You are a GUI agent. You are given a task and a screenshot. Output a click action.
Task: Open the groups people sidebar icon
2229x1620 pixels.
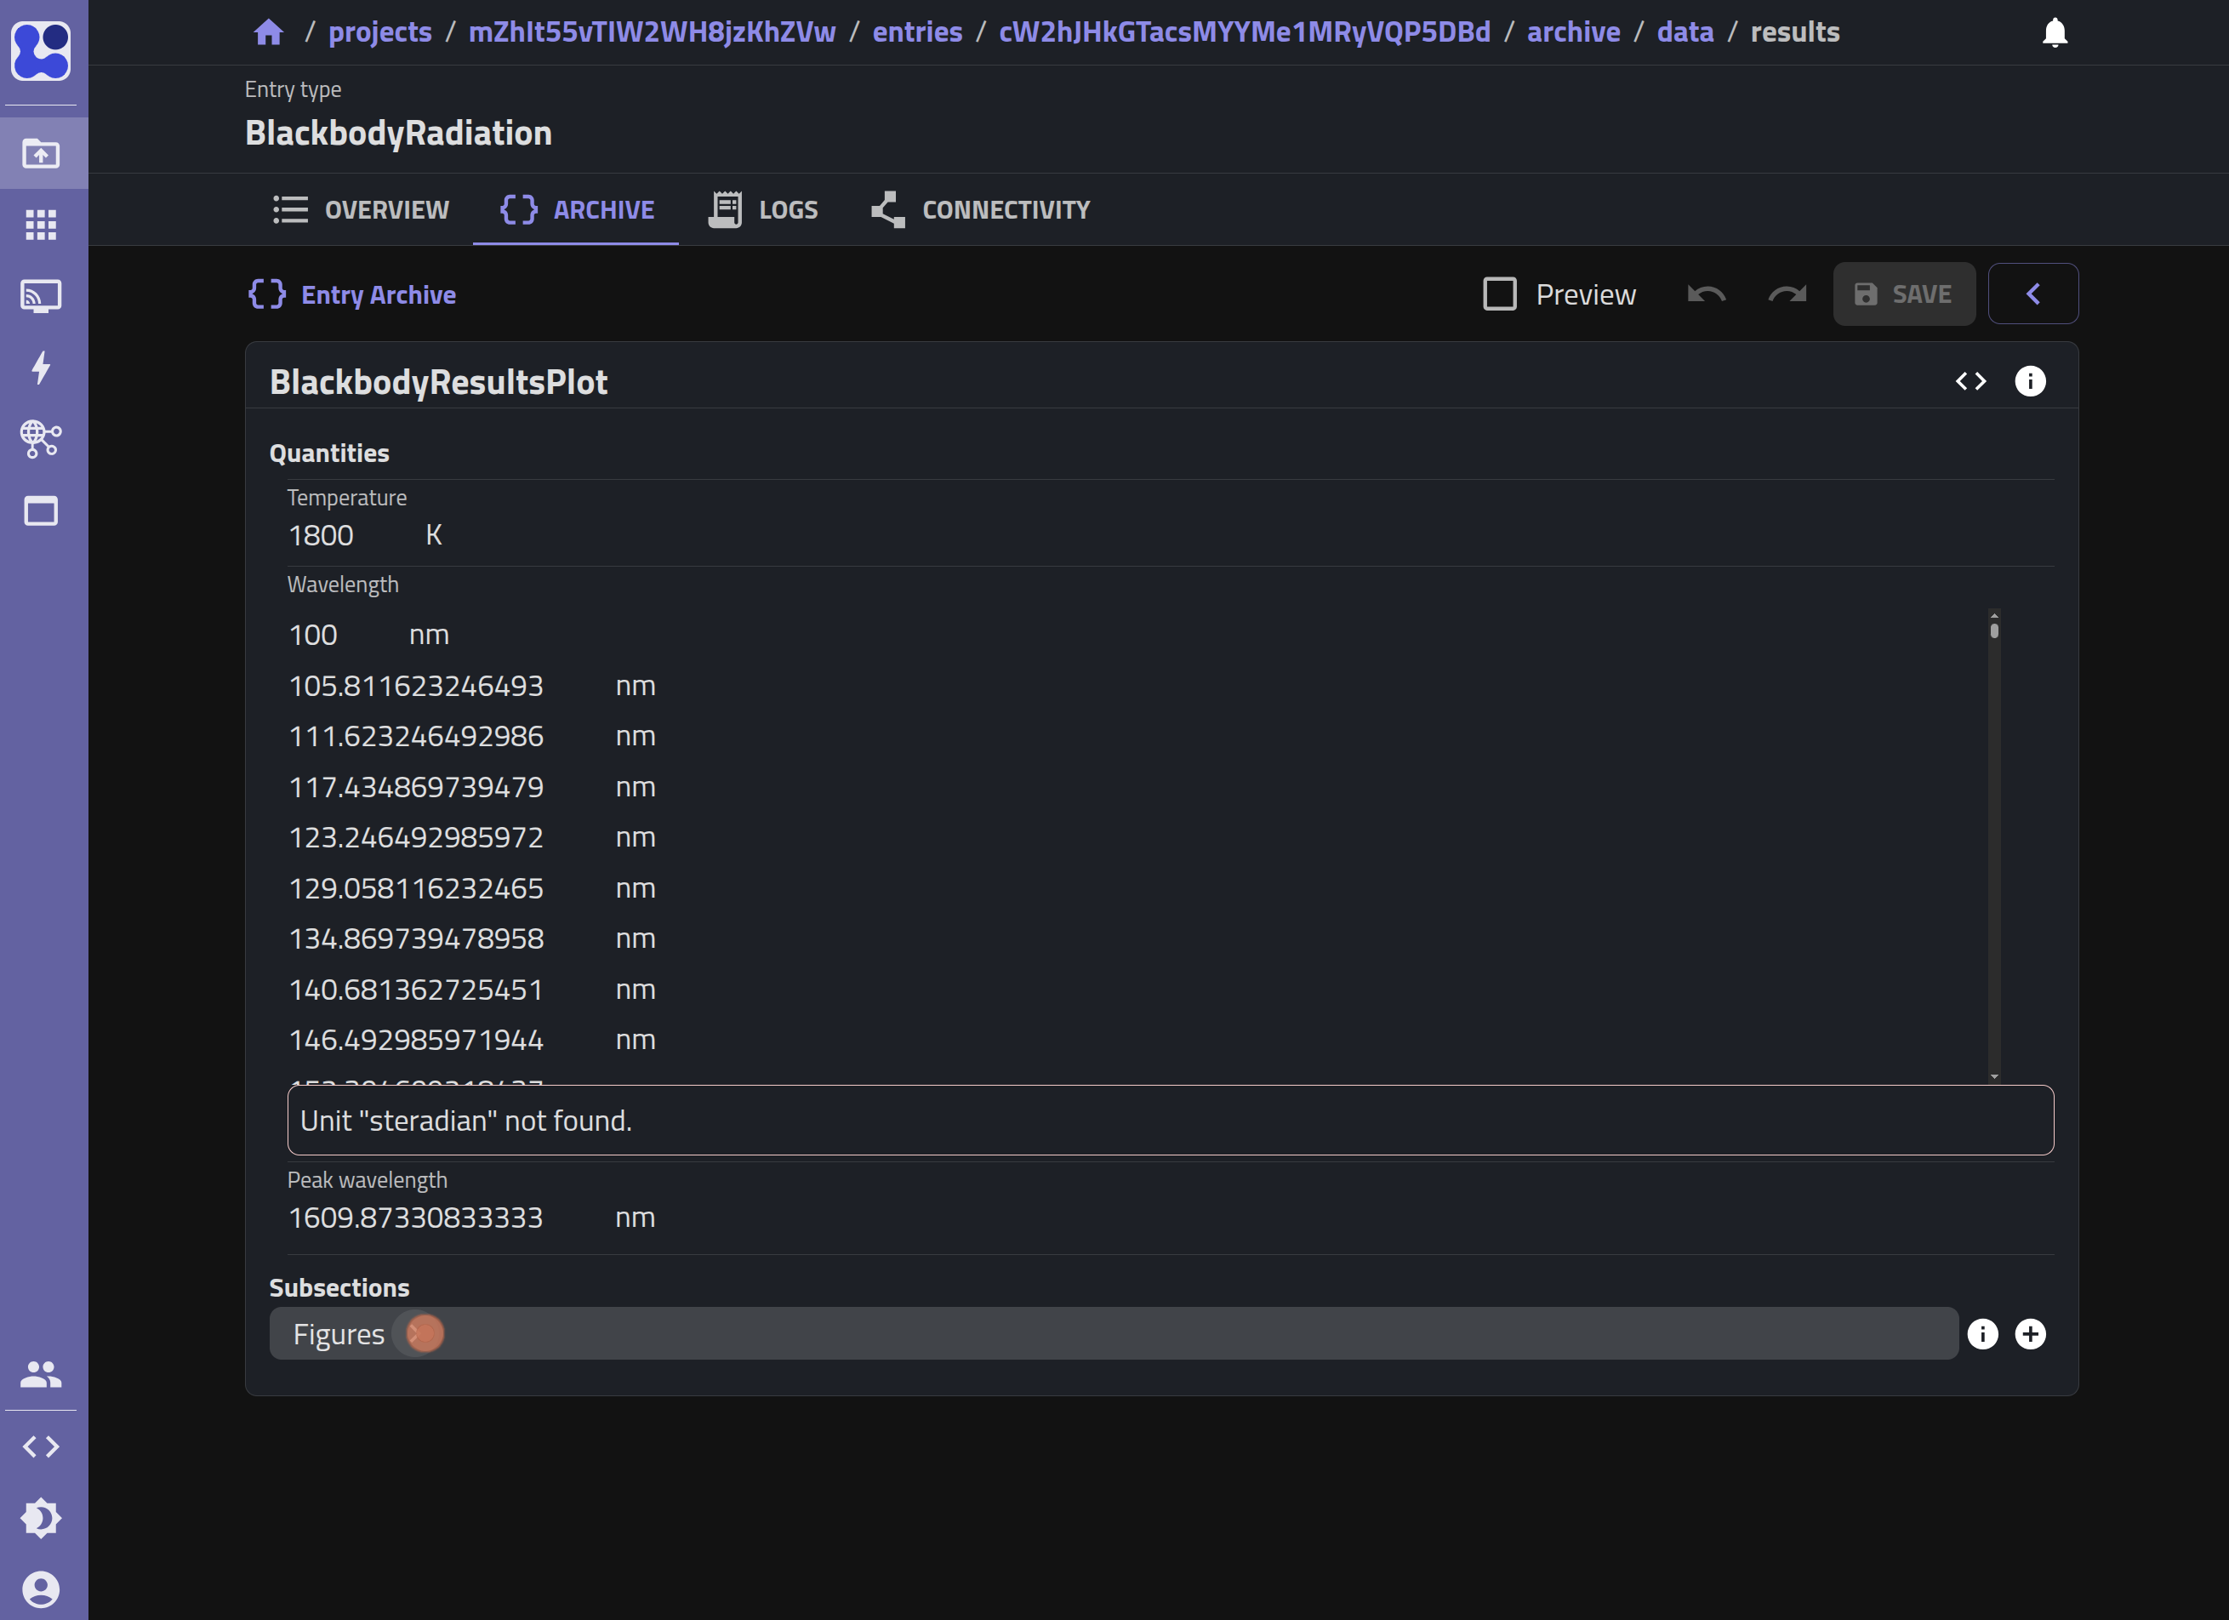42,1374
